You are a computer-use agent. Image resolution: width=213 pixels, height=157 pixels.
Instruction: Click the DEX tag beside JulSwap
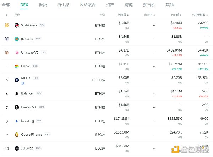click(x=38, y=148)
